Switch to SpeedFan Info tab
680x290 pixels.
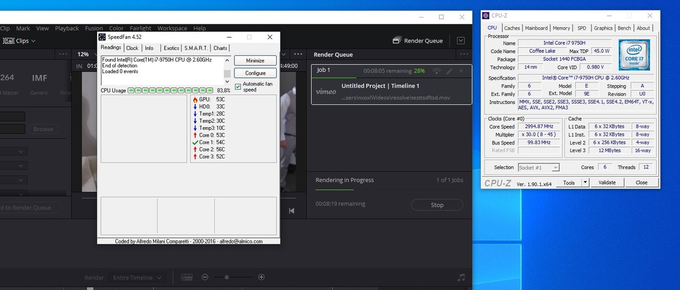pos(149,48)
